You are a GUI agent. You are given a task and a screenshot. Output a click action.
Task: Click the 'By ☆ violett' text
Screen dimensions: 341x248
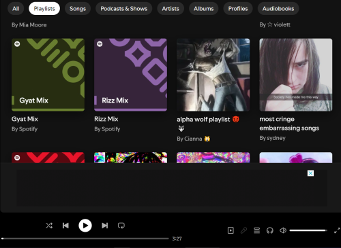tap(275, 24)
